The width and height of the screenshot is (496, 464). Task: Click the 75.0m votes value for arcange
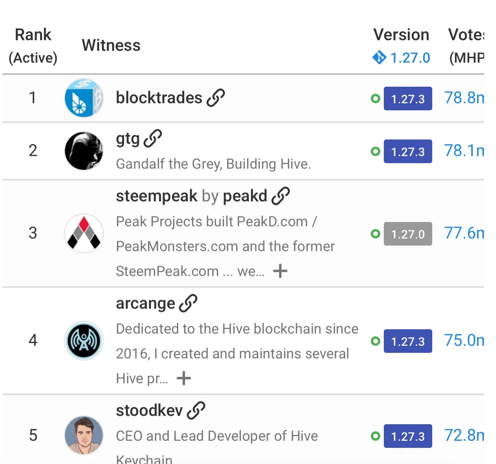(x=464, y=340)
